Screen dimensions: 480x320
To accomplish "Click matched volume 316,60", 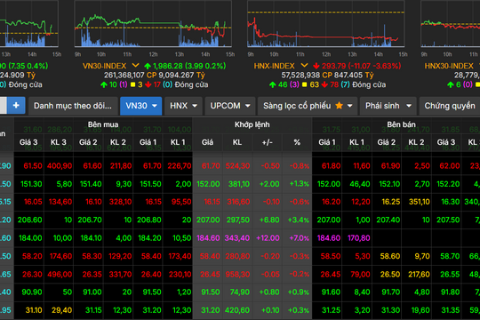I will (x=238, y=202).
